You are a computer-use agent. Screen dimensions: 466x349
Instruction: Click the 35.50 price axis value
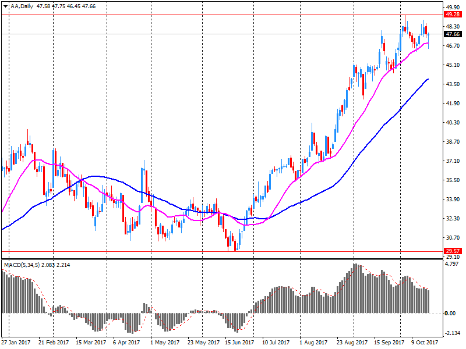coord(453,180)
